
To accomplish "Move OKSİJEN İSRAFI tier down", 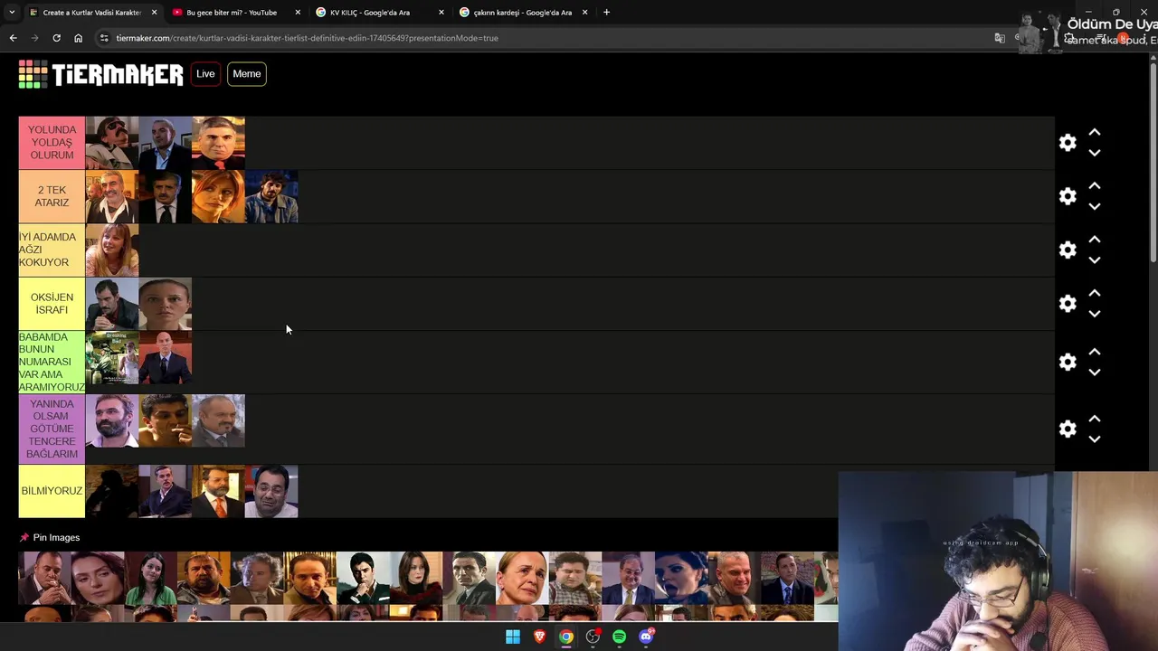I will coord(1095,314).
